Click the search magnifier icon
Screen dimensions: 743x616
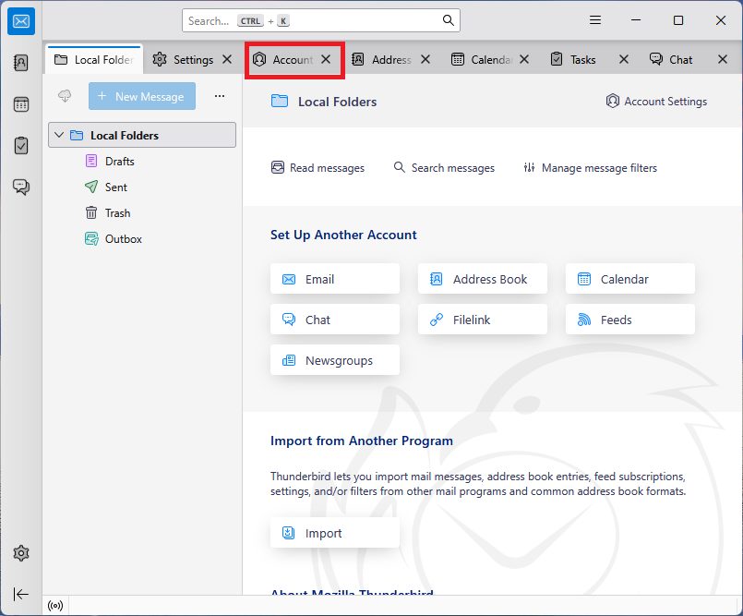pyautogui.click(x=448, y=20)
